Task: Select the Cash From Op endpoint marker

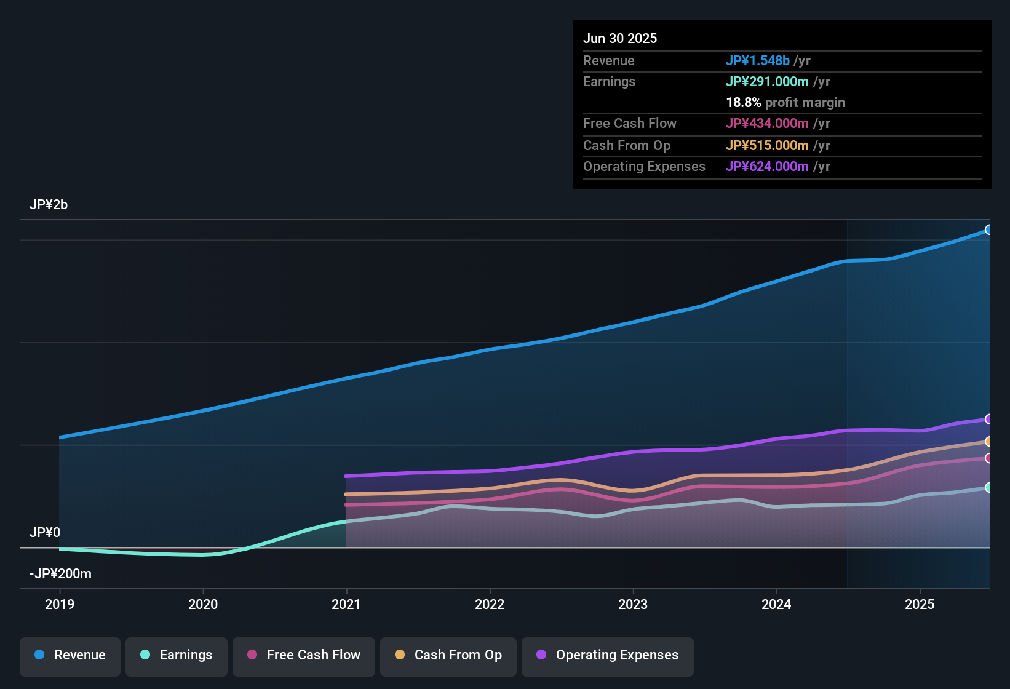Action: (x=989, y=441)
